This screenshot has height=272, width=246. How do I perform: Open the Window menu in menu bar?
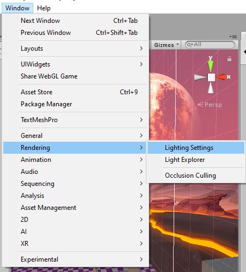[x=17, y=8]
